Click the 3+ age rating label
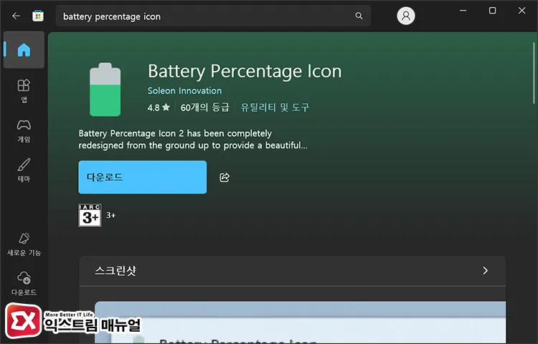This screenshot has height=344, width=538. (x=110, y=216)
